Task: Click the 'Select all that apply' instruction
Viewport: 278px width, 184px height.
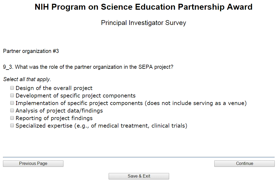Action: point(27,80)
